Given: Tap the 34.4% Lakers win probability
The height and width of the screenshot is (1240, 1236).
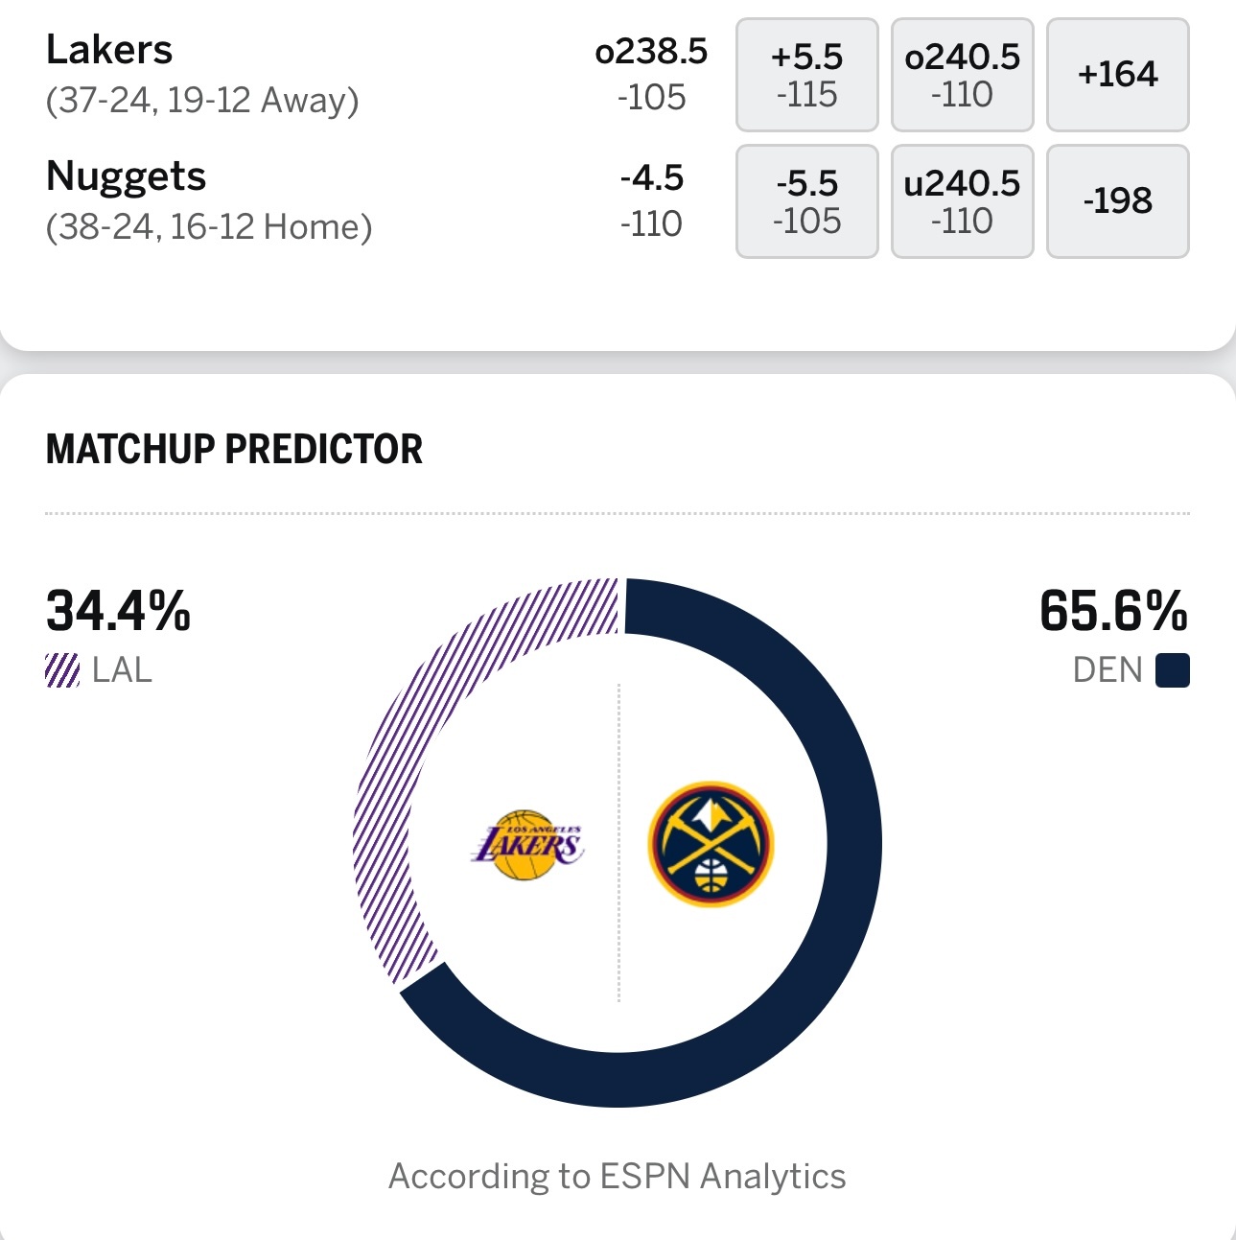Looking at the screenshot, I should [x=118, y=611].
